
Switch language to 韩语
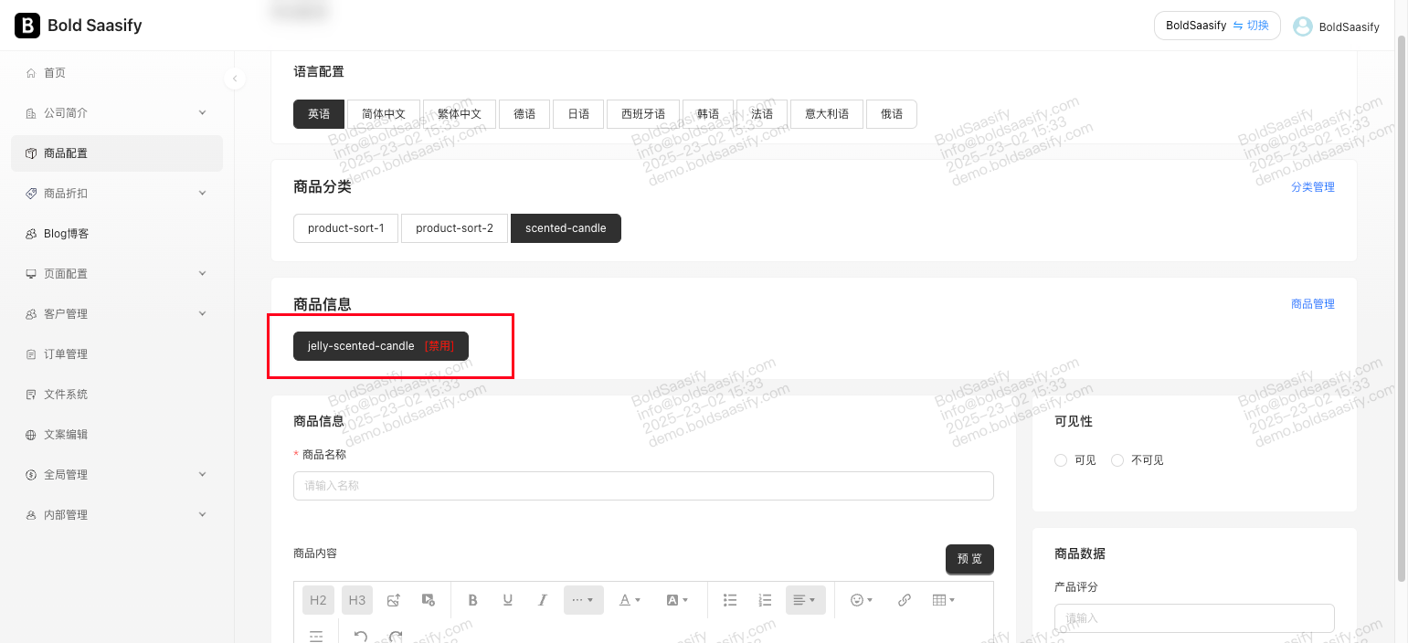coord(708,114)
